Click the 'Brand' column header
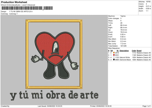This screenshot has height=108, width=152. [x=139, y=51]
